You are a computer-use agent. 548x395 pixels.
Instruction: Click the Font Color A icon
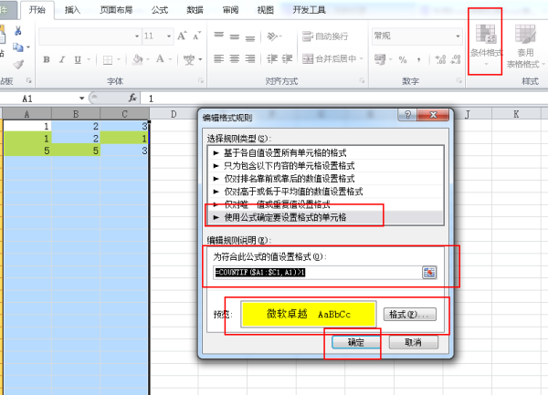(x=160, y=59)
